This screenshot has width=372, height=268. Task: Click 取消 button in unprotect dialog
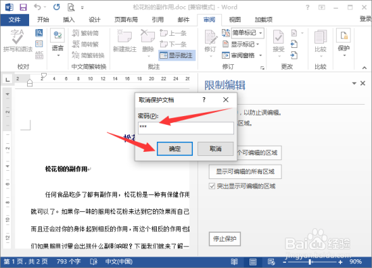(x=215, y=149)
